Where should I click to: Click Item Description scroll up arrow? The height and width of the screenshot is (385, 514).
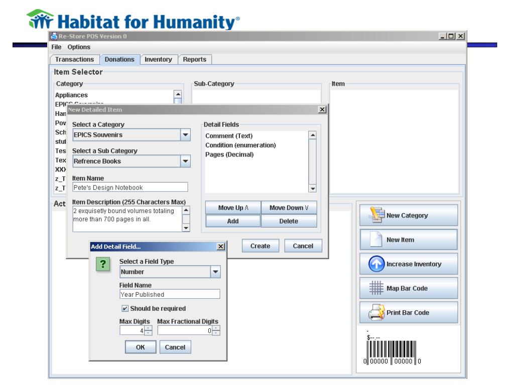pyautogui.click(x=186, y=210)
